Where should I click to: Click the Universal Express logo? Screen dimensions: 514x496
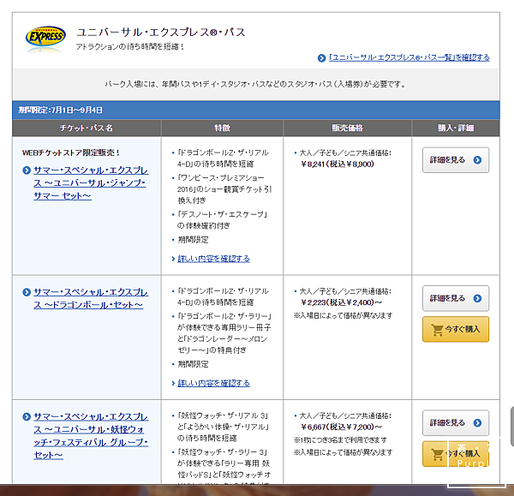click(45, 39)
